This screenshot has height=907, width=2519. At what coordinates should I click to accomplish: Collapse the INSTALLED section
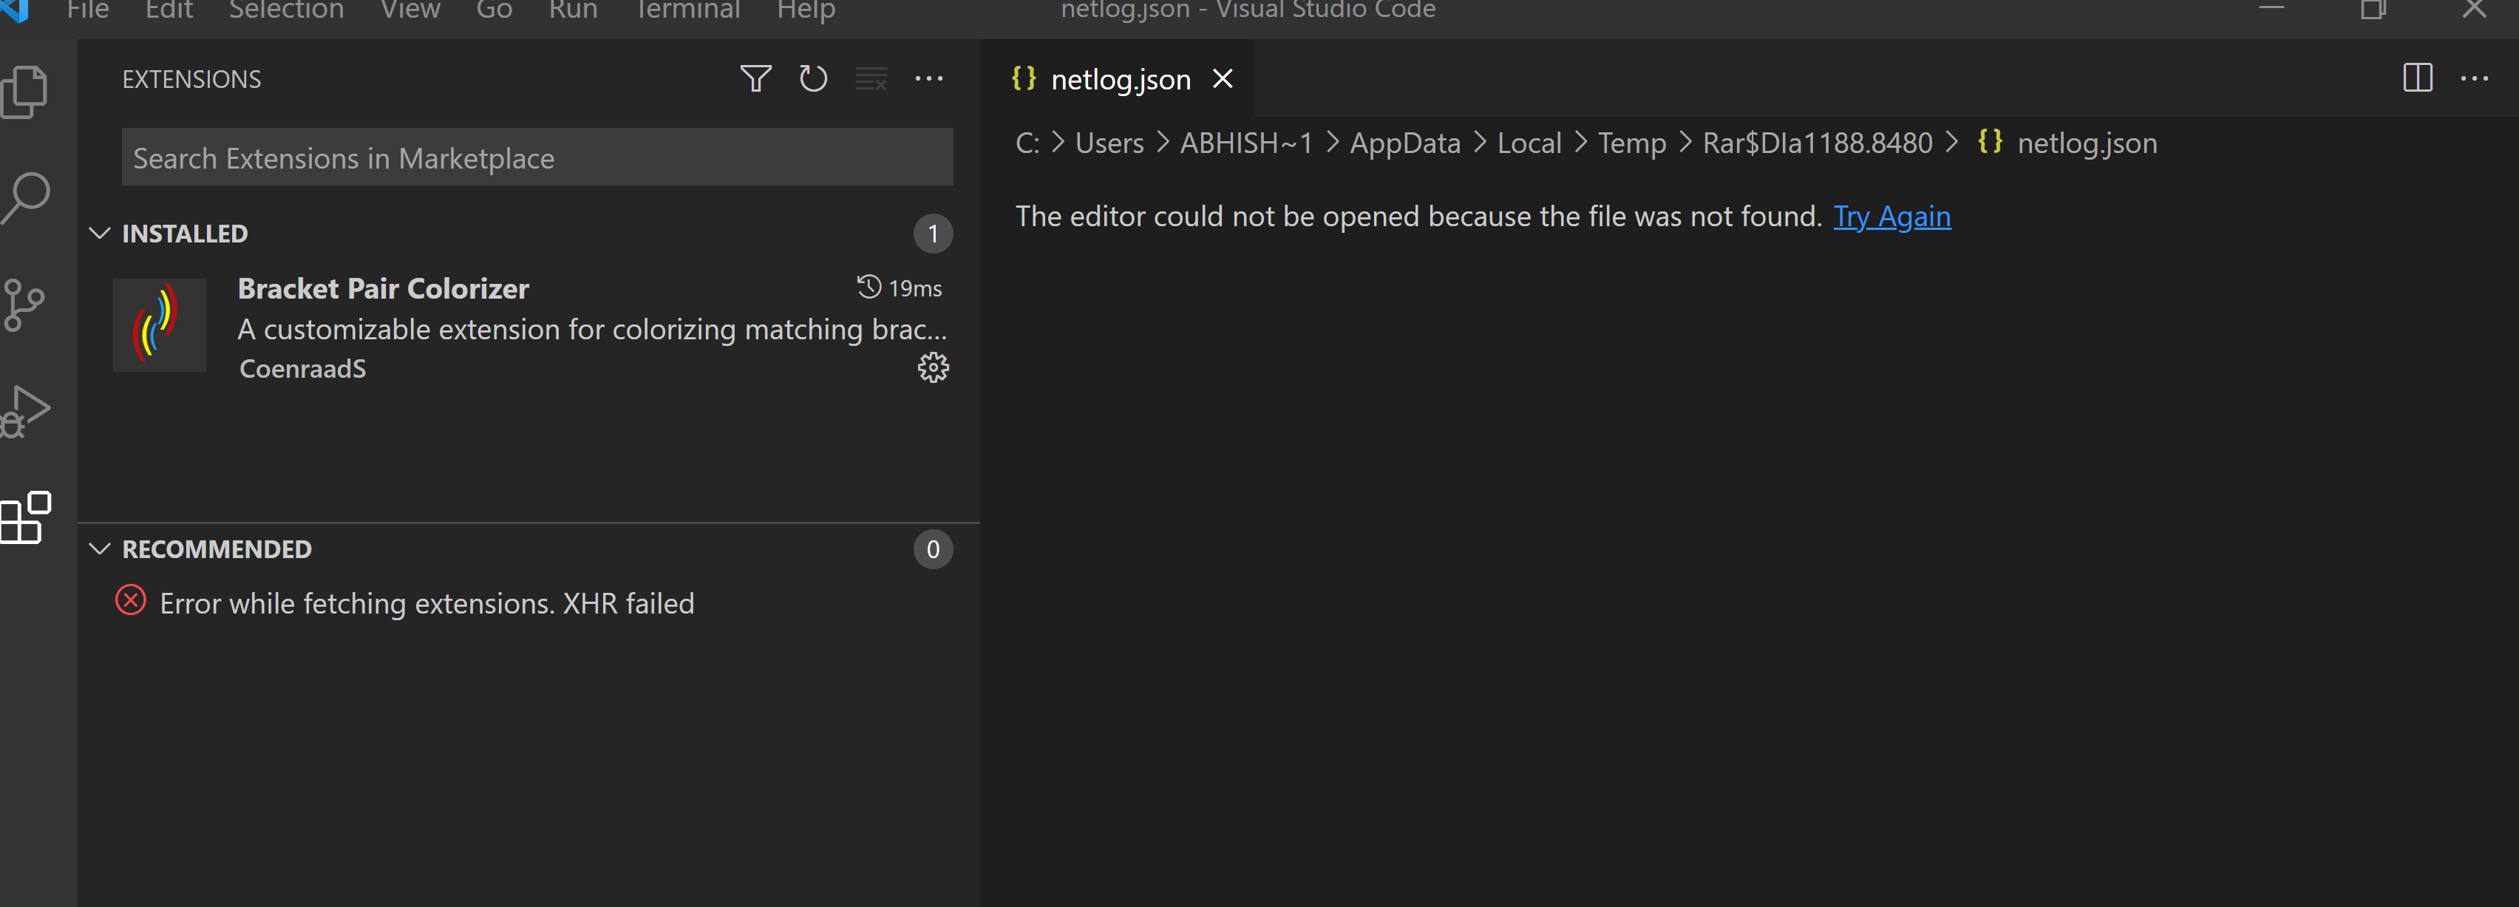[x=100, y=233]
